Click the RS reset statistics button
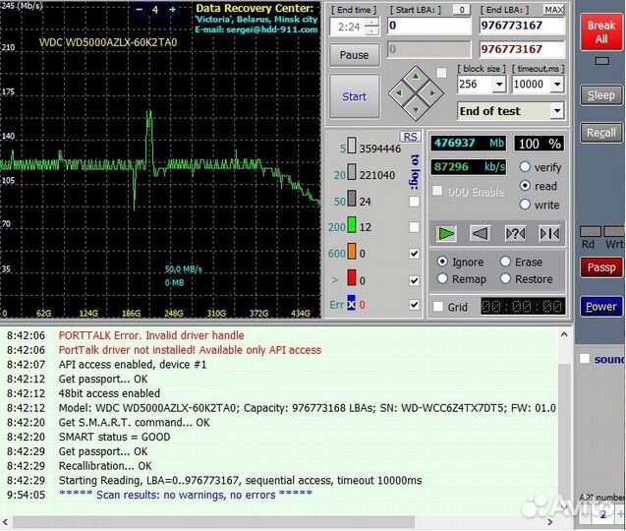 (x=411, y=137)
